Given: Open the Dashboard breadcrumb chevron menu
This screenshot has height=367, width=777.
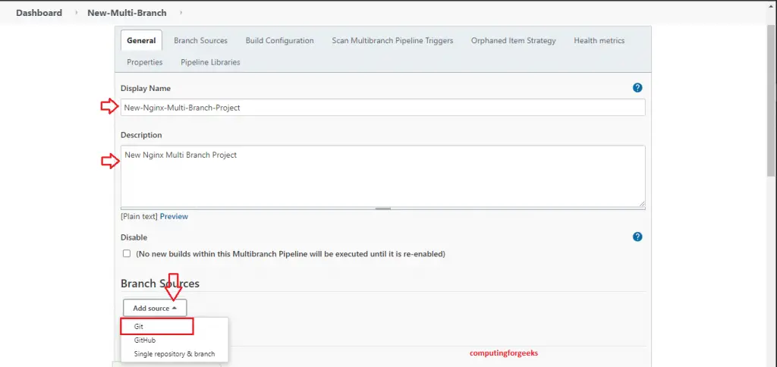Looking at the screenshot, I should pos(77,13).
